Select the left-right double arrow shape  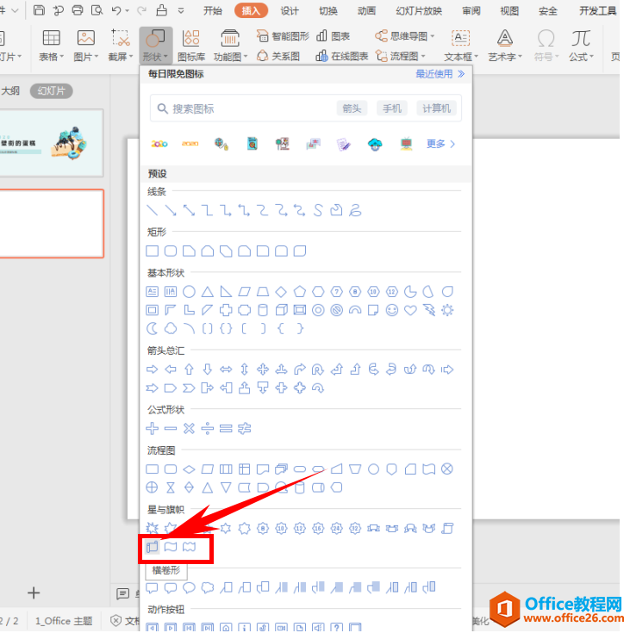point(226,369)
